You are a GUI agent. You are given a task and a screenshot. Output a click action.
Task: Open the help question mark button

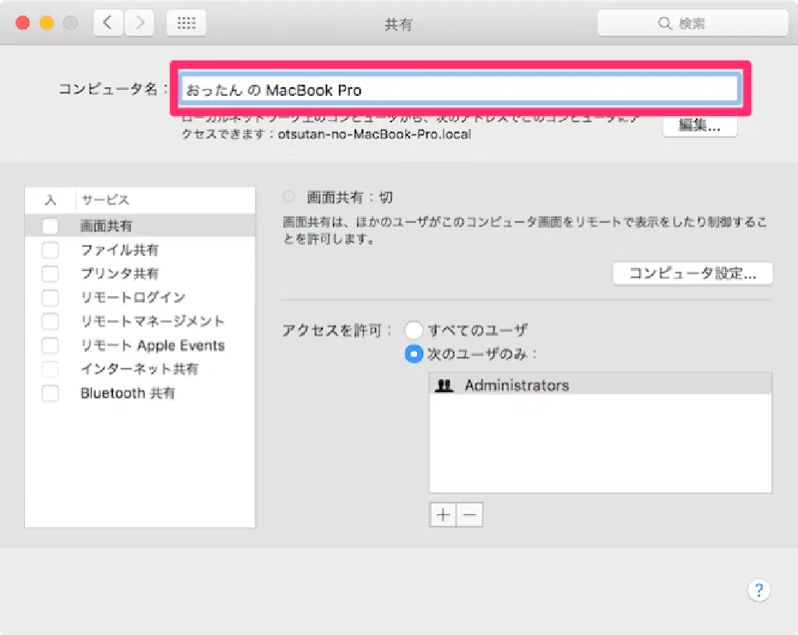[759, 589]
